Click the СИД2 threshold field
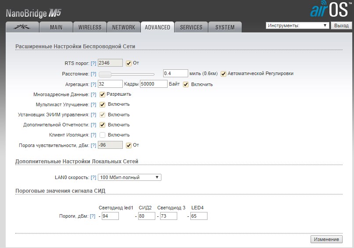354x248 pixels. tap(147, 216)
